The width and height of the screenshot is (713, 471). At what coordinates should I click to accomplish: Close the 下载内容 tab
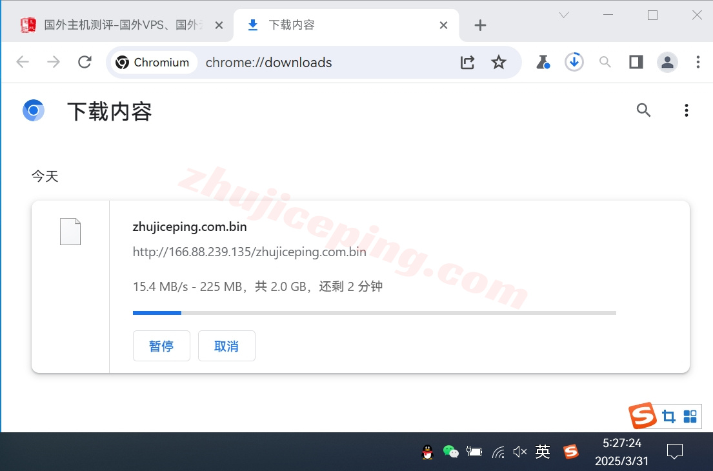[443, 25]
